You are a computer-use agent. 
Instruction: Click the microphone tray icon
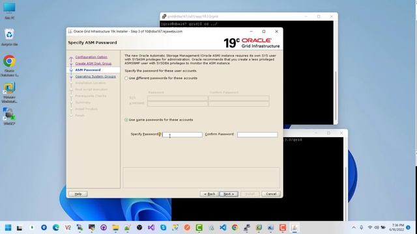point(362,227)
